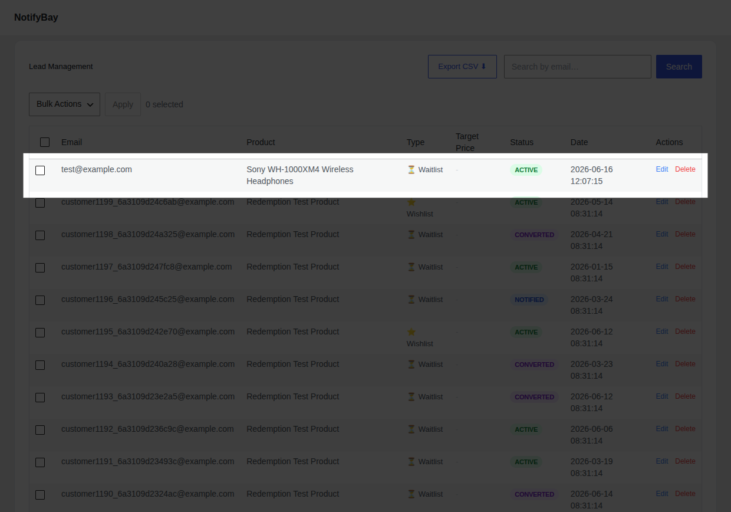Click the Apply button
The image size is (731, 512).
tap(123, 104)
